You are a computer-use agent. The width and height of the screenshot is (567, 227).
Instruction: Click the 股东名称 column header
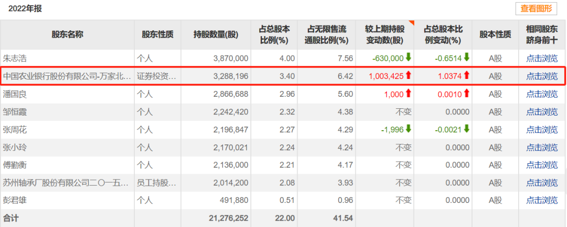(x=68, y=35)
